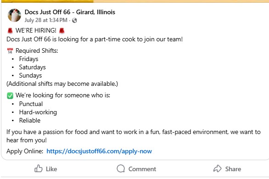Viewport: 269px width, 179px height.
Task: Click the Fridays bullet item
Action: pyautogui.click(x=28, y=59)
